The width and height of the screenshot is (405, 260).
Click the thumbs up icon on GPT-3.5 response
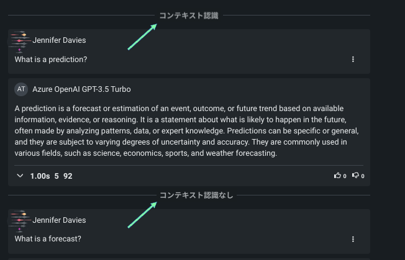(x=337, y=176)
